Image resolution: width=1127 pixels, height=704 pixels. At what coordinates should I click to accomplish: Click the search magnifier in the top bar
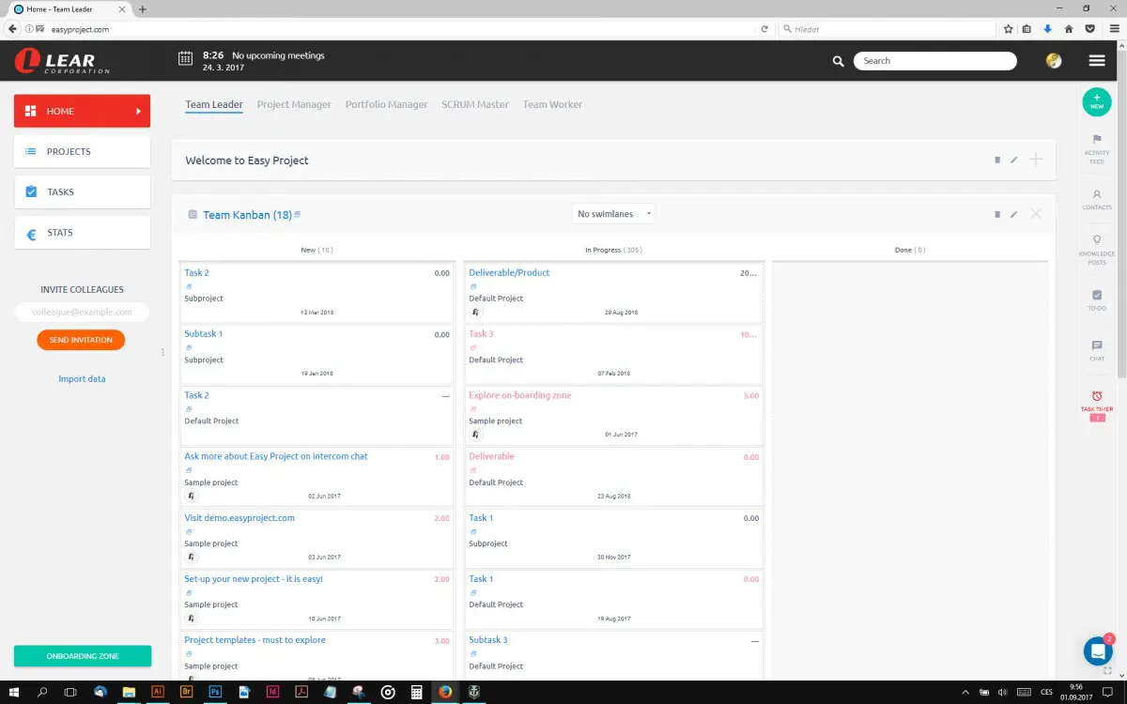click(x=837, y=60)
